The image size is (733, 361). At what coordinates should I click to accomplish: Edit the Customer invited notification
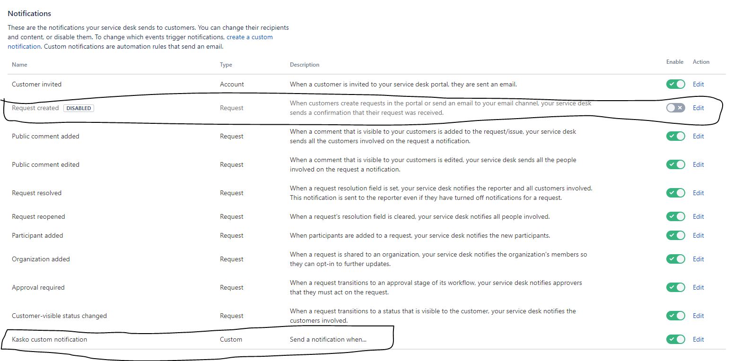click(698, 84)
